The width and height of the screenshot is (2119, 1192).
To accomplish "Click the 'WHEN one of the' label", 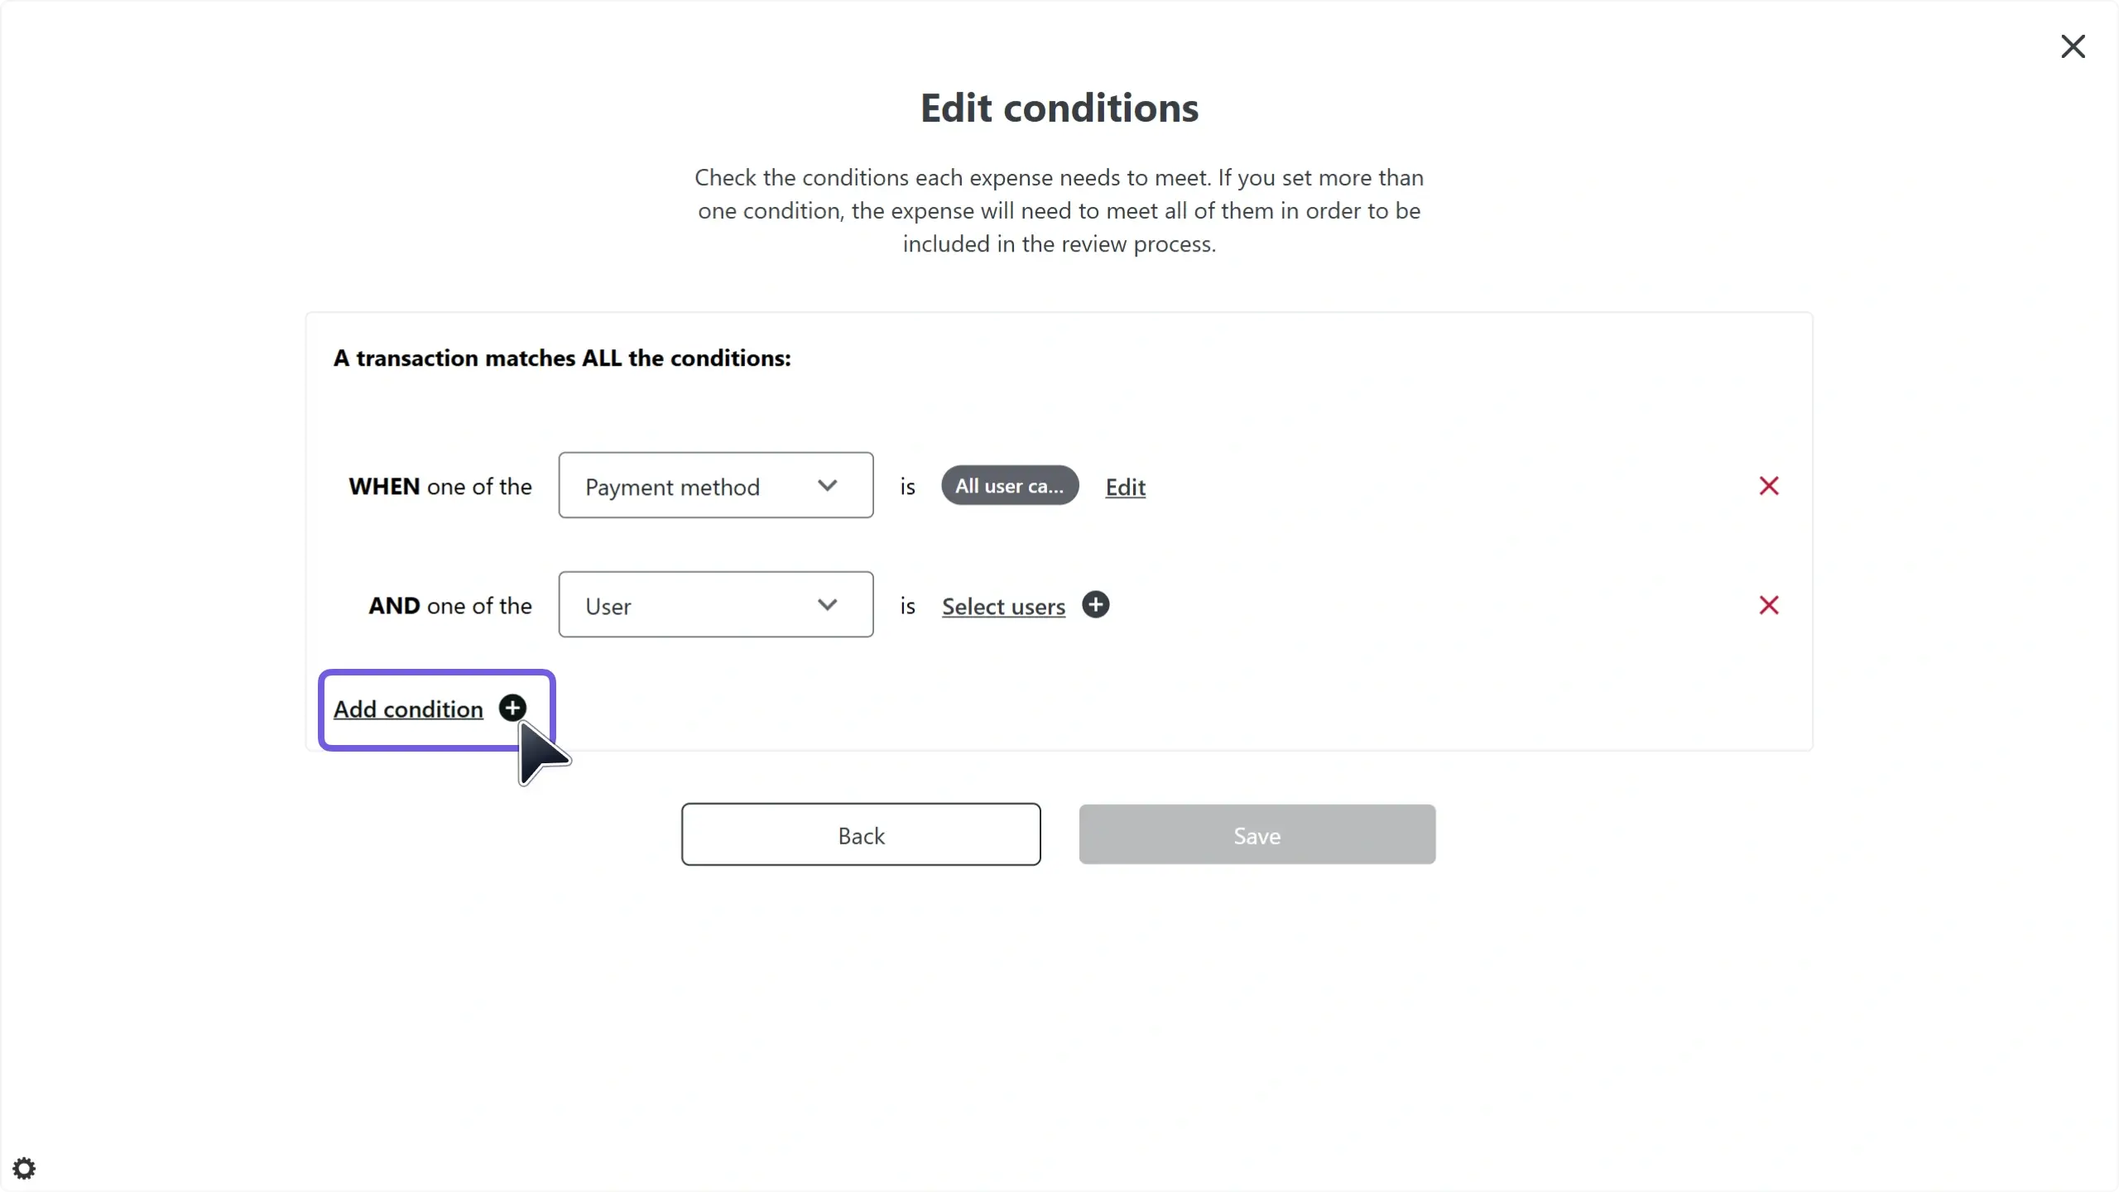I will (x=440, y=487).
